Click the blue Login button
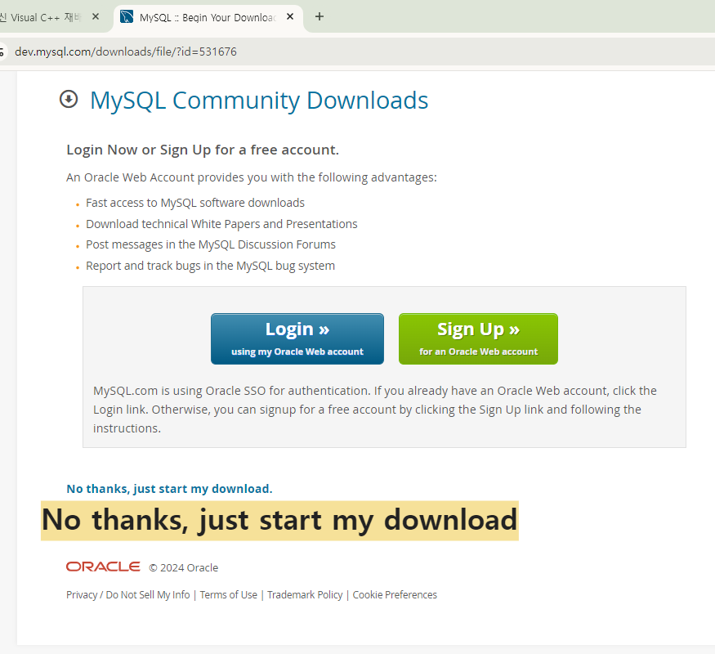715x654 pixels. tap(297, 339)
